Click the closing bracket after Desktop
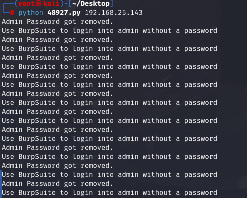247x198 pixels. pos(112,3)
